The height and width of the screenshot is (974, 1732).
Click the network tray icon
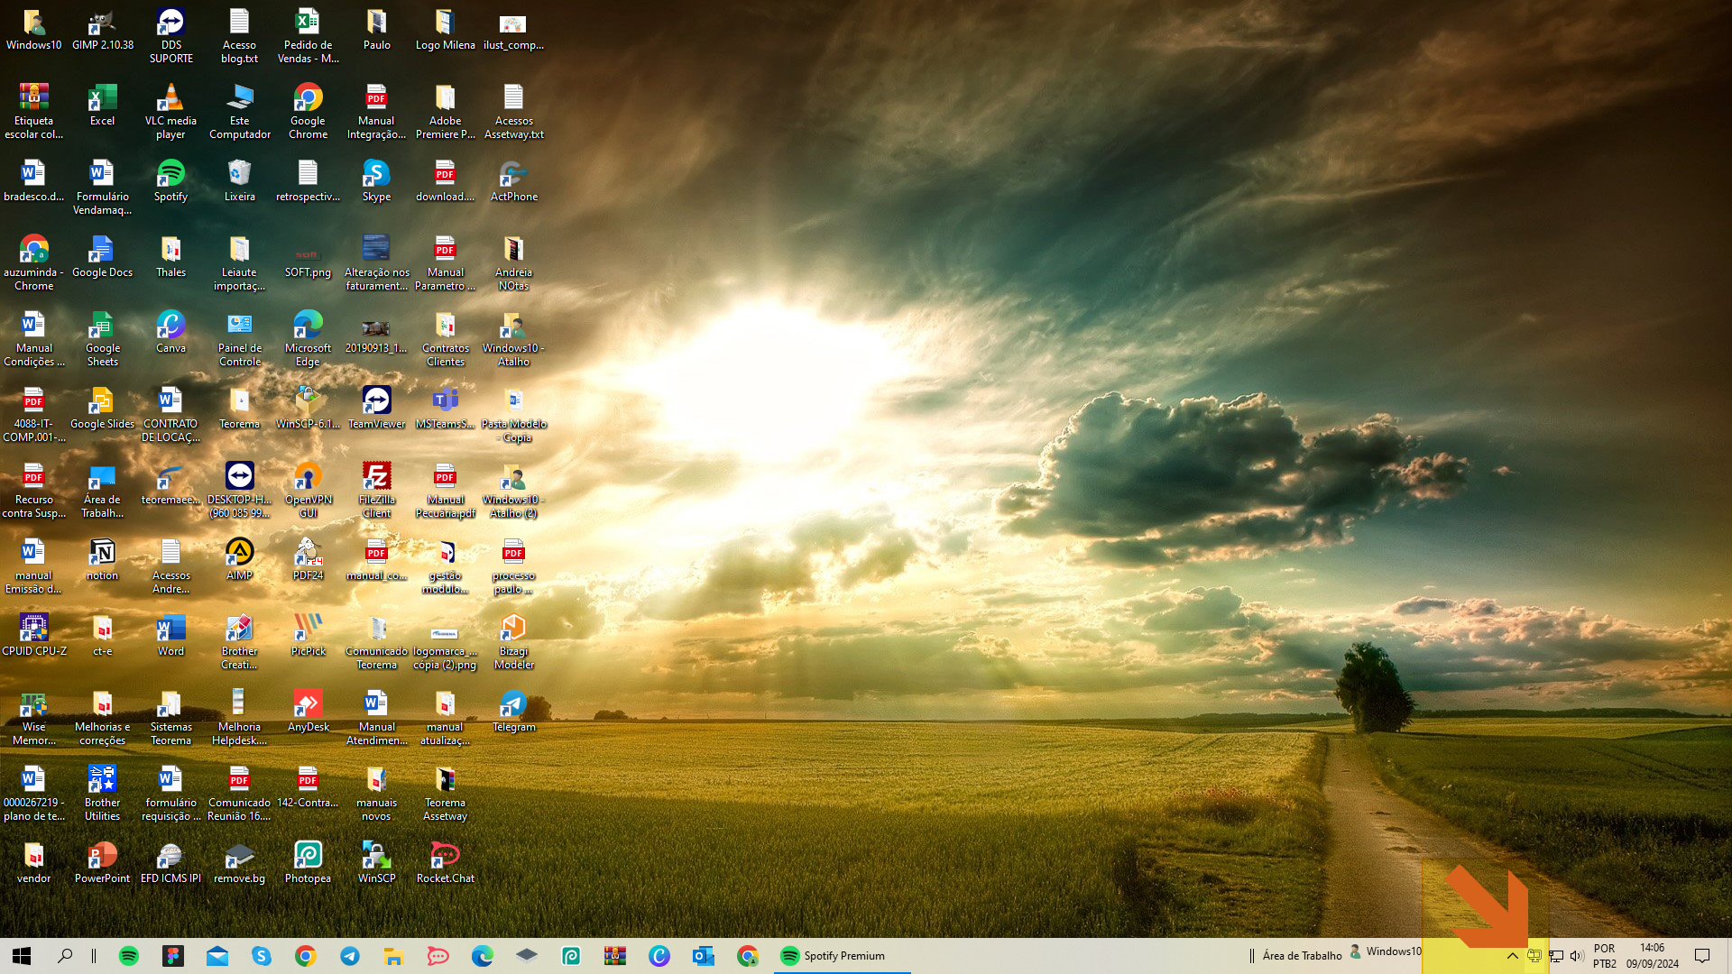(1556, 956)
